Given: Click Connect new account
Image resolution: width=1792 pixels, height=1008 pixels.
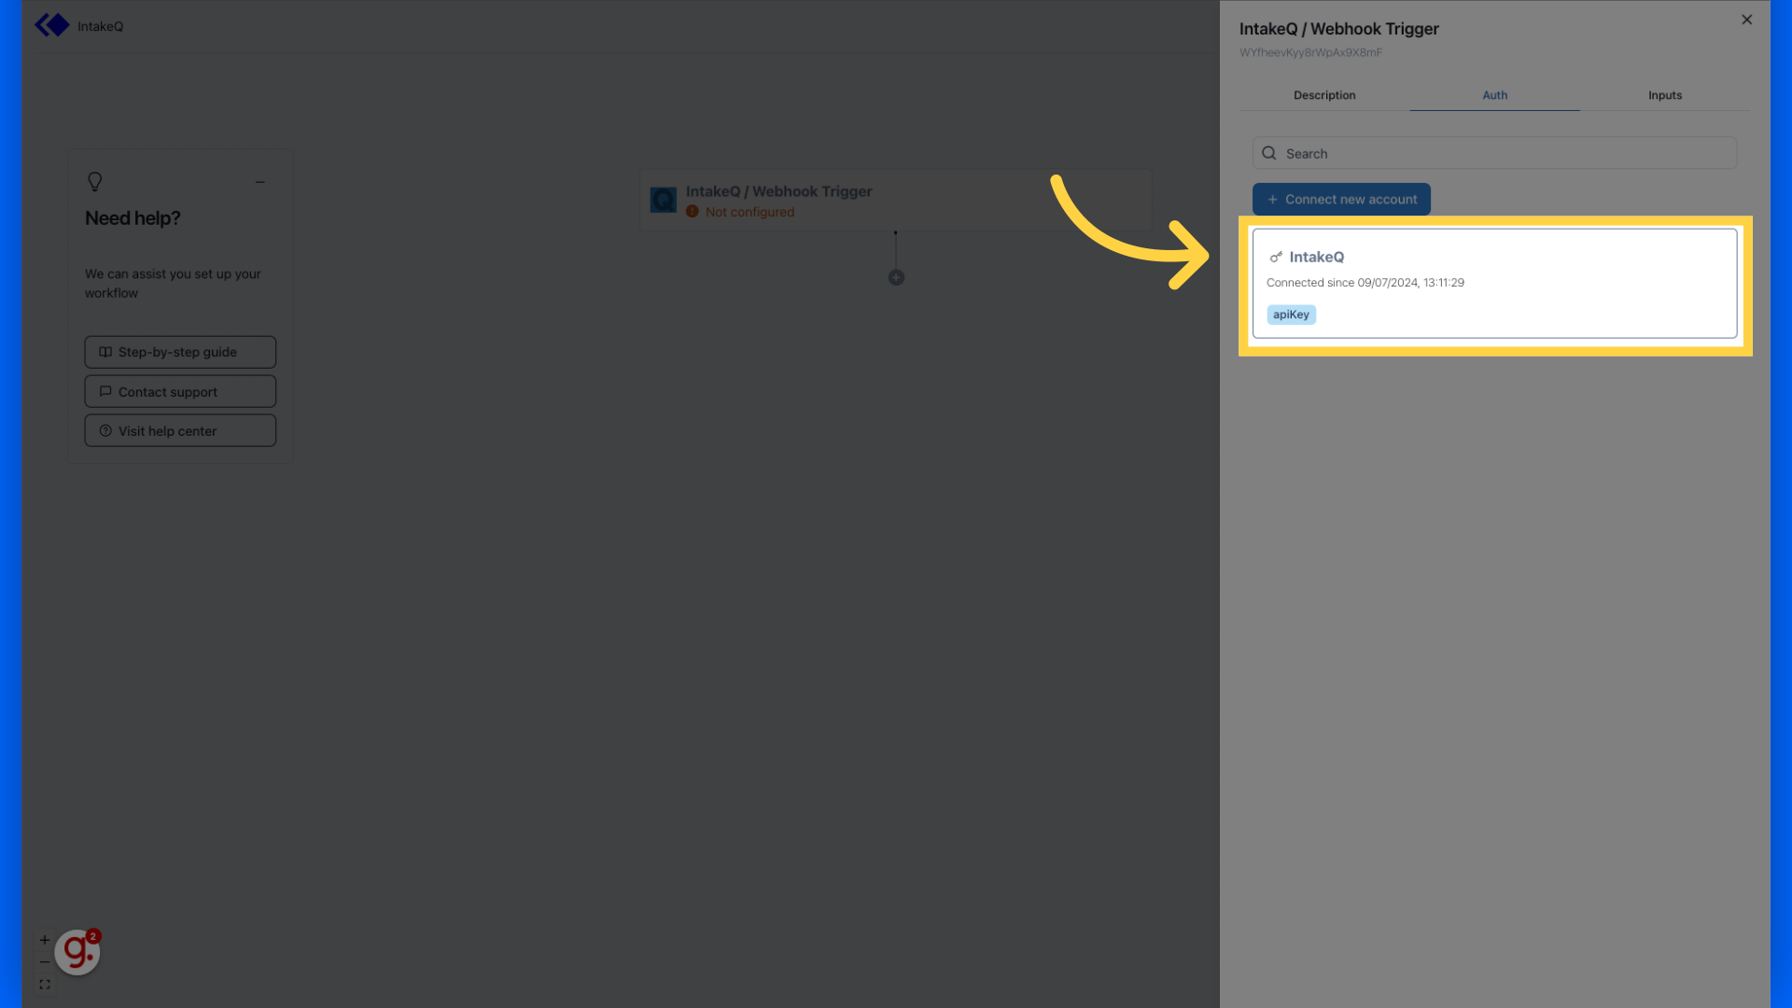Looking at the screenshot, I should 1341,199.
